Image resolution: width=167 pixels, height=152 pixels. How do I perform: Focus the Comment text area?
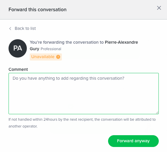(x=84, y=94)
